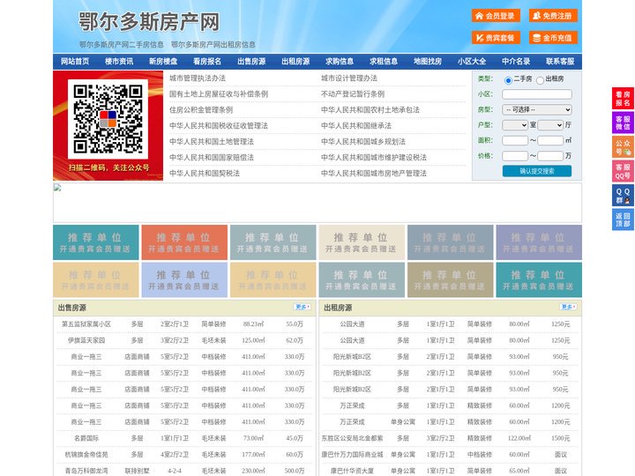The height and width of the screenshot is (476, 635).
Task: Open the 客服QQ号 side icon
Action: pos(623,171)
